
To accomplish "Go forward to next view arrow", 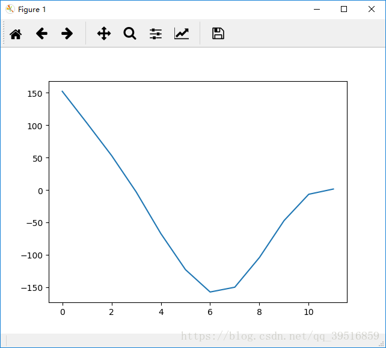I will (x=67, y=34).
